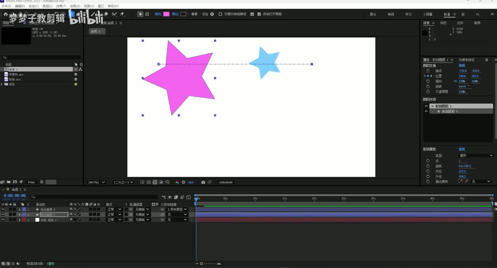Expand the 纯色 folder in Project panel
497x268 pixels.
point(2,84)
